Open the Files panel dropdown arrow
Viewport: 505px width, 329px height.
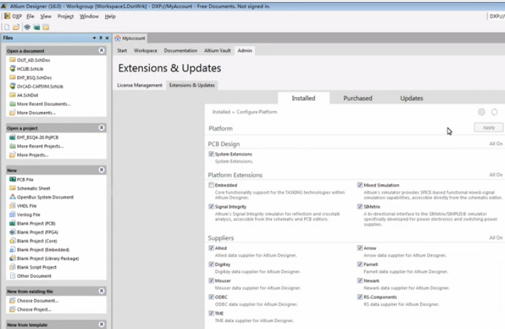(x=94, y=38)
